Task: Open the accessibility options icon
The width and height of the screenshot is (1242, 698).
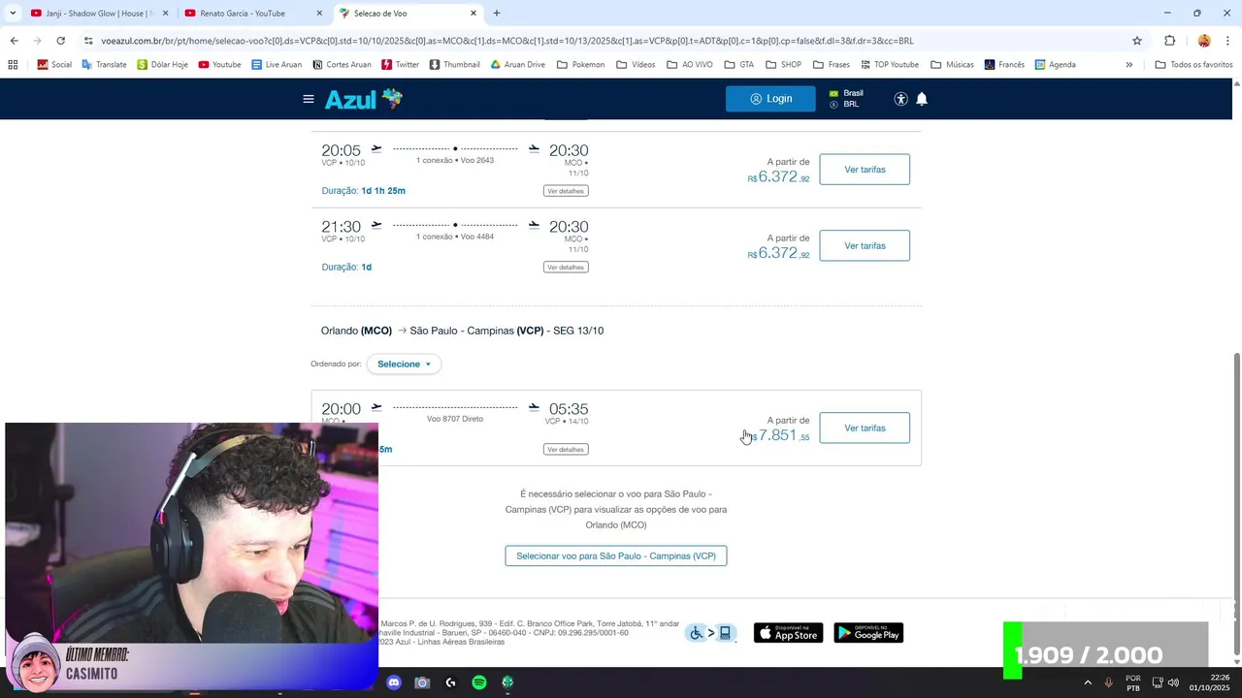Action: click(900, 99)
